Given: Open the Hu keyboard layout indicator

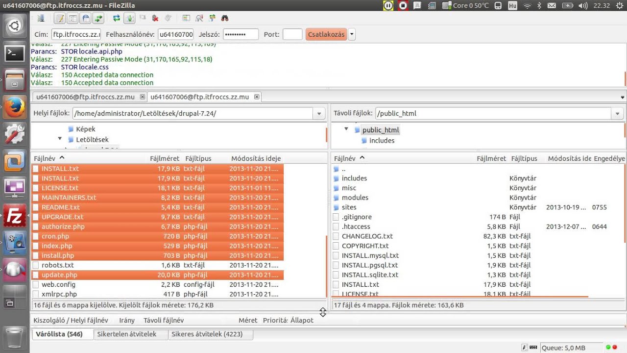Looking at the screenshot, I should (512, 6).
